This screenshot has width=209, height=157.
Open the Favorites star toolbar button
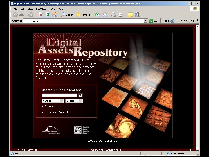(84, 15)
